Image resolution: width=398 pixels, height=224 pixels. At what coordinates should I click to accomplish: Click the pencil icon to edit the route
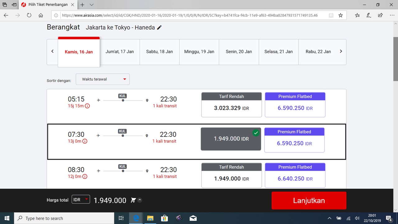tap(159, 28)
